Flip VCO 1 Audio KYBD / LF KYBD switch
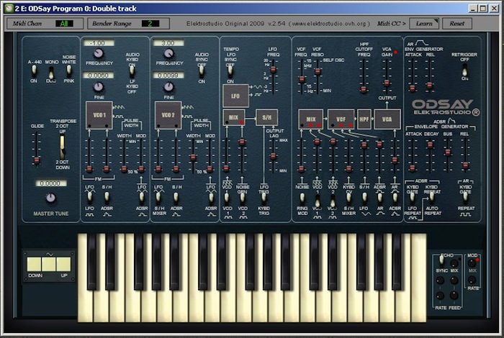The image size is (504, 338). pos(132,72)
